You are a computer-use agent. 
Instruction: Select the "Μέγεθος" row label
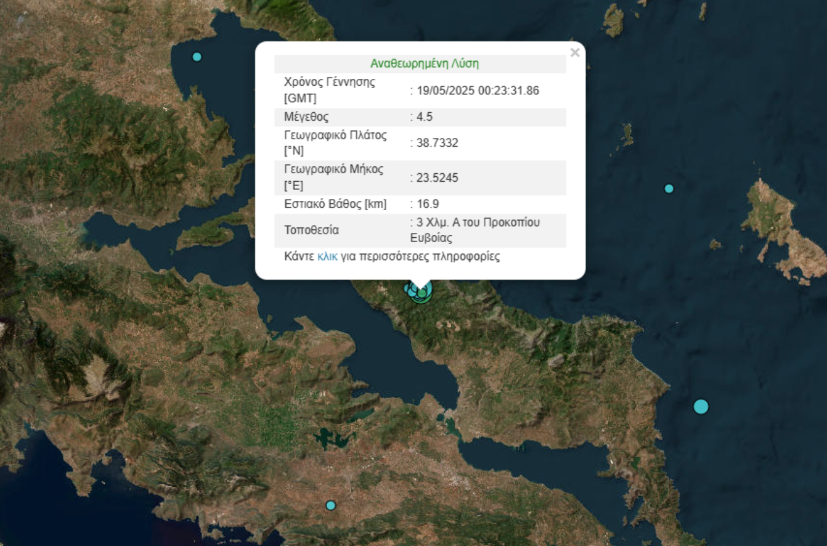point(306,117)
